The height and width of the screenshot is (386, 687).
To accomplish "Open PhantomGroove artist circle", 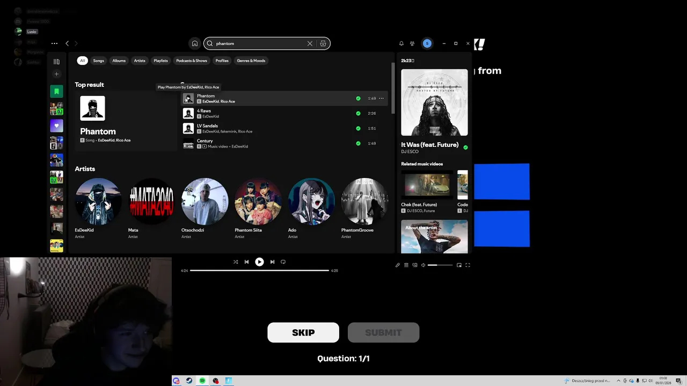I will 364,201.
